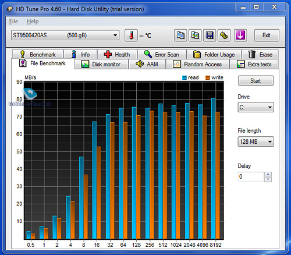Click the HD Tune title bar icon
Image resolution: width=291 pixels, height=255 pixels.
pyautogui.click(x=10, y=9)
